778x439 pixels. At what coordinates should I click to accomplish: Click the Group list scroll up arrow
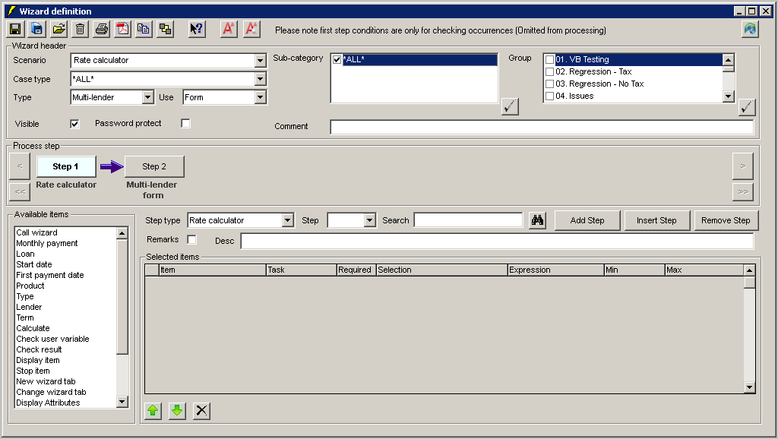pos(729,60)
